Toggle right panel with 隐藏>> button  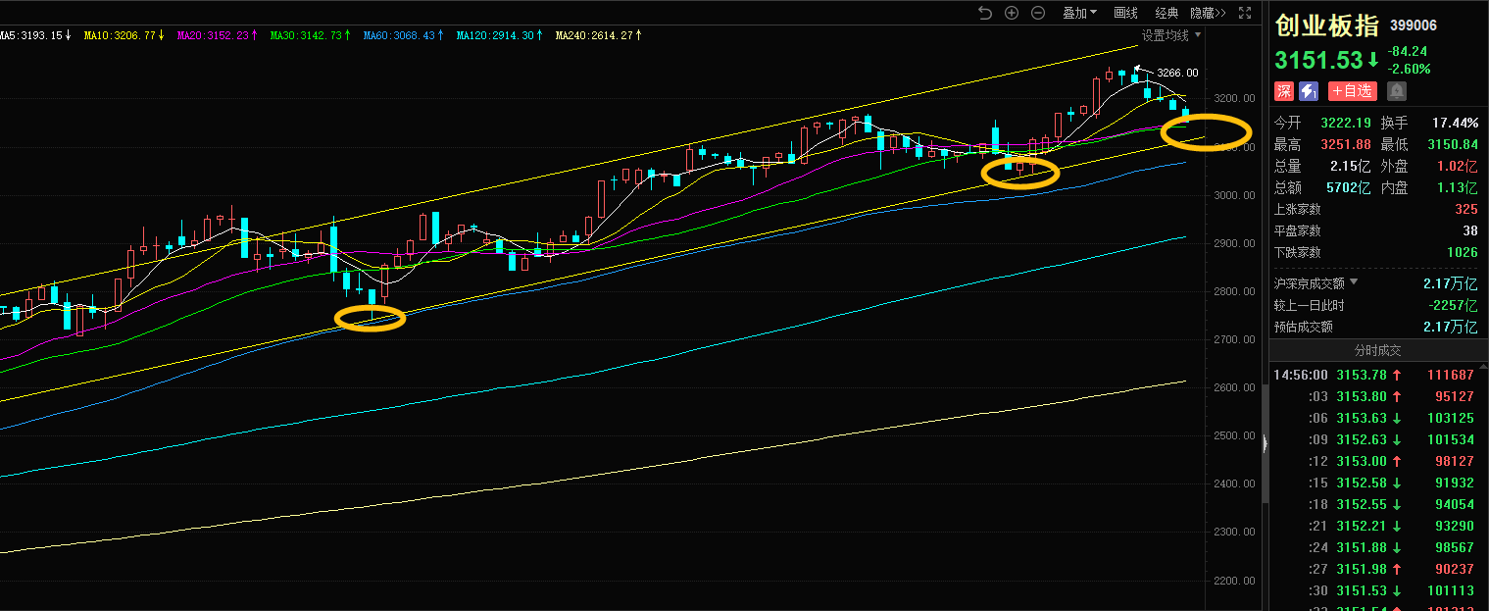coord(1208,13)
